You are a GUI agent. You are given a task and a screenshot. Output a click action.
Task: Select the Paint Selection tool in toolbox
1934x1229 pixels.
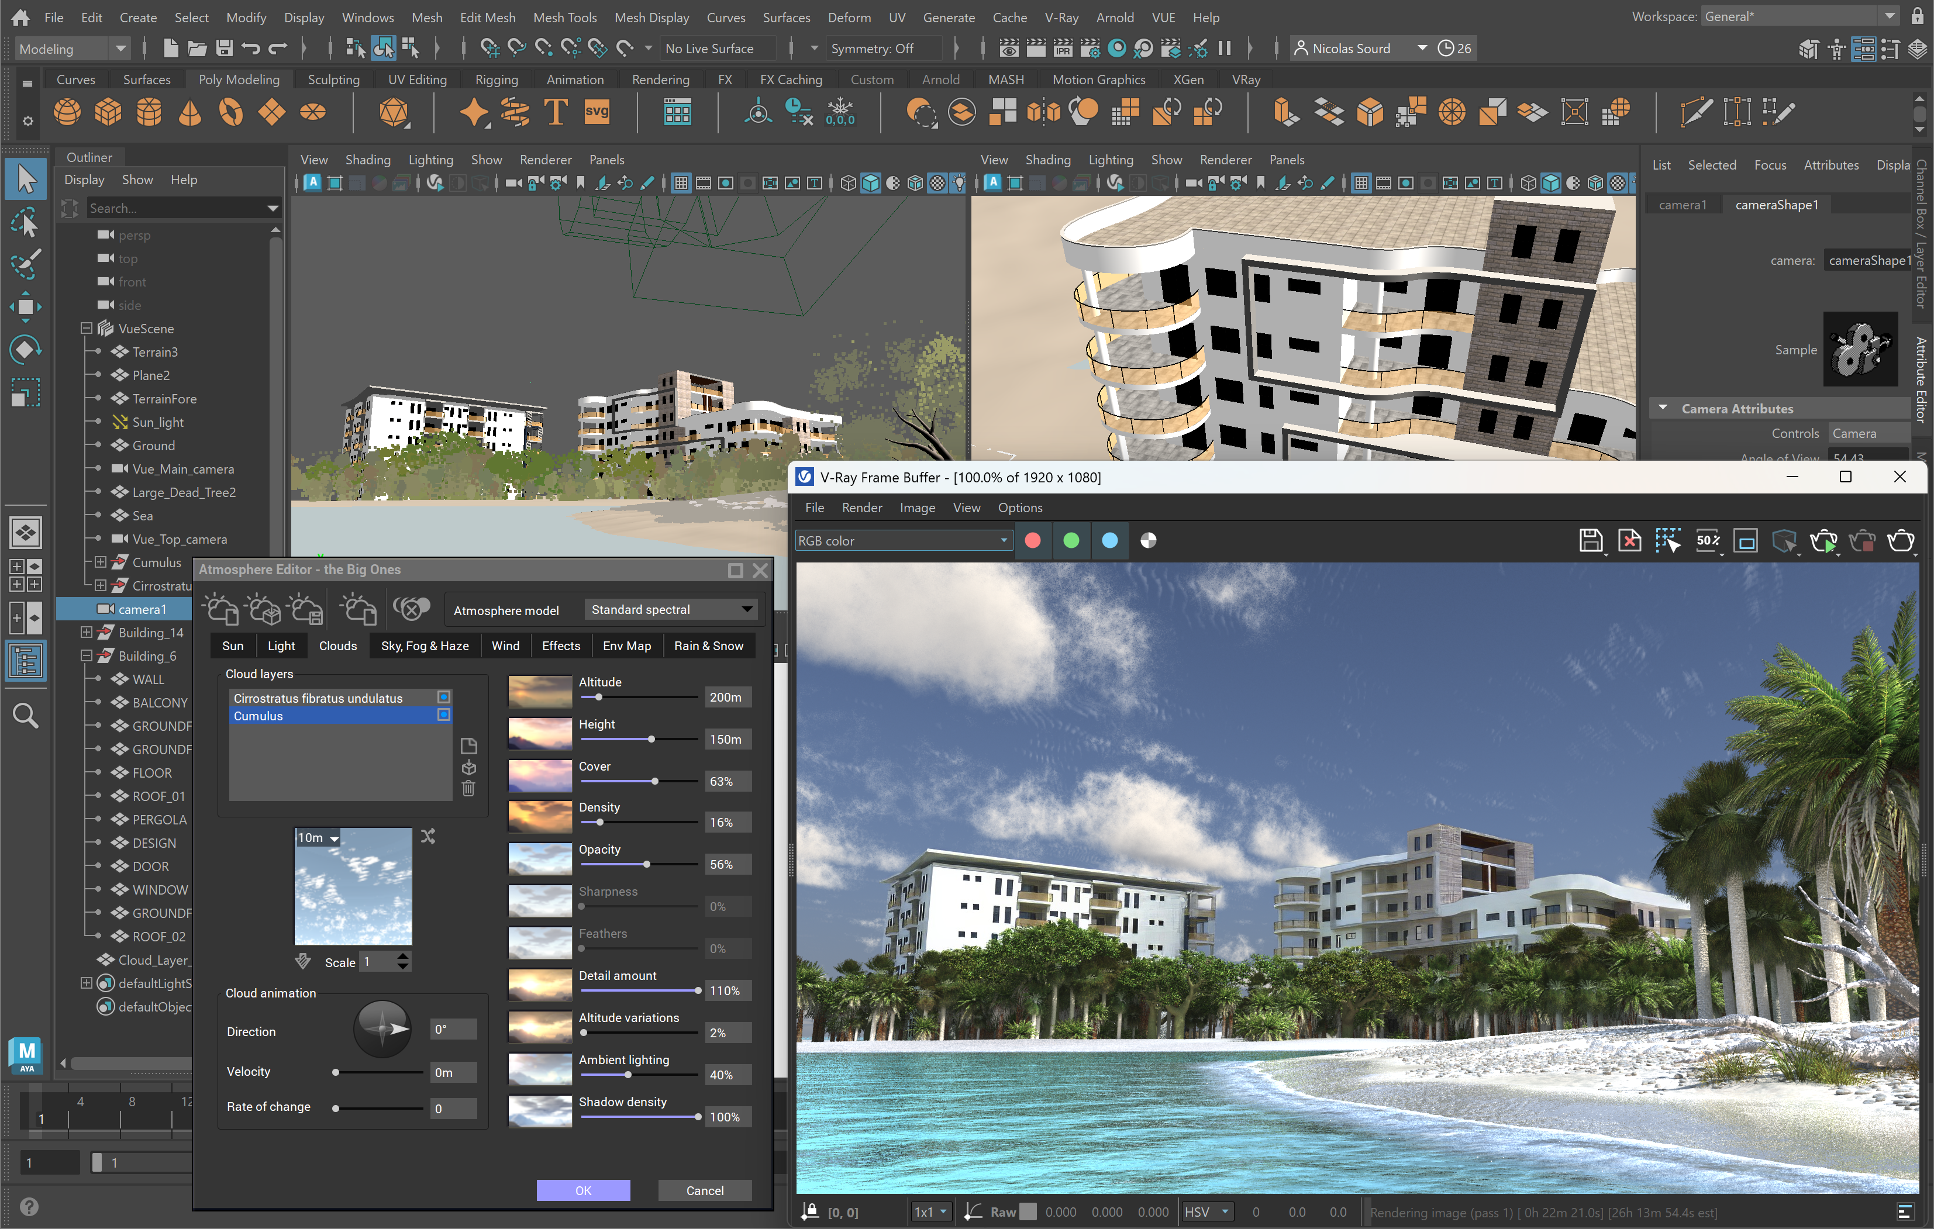coord(26,264)
